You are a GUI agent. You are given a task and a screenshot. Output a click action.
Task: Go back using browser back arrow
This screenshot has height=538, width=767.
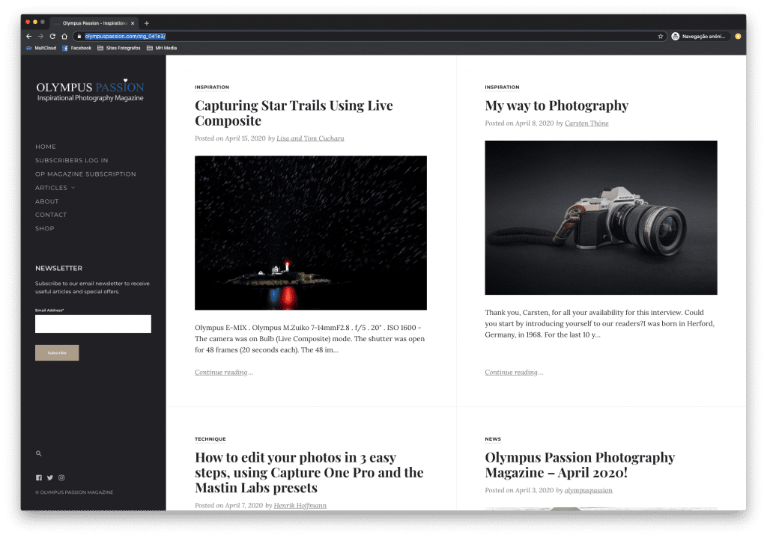pyautogui.click(x=29, y=36)
